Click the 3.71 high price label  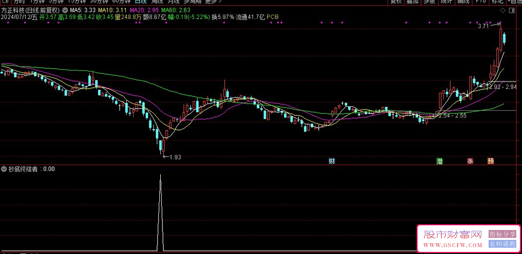click(x=483, y=26)
